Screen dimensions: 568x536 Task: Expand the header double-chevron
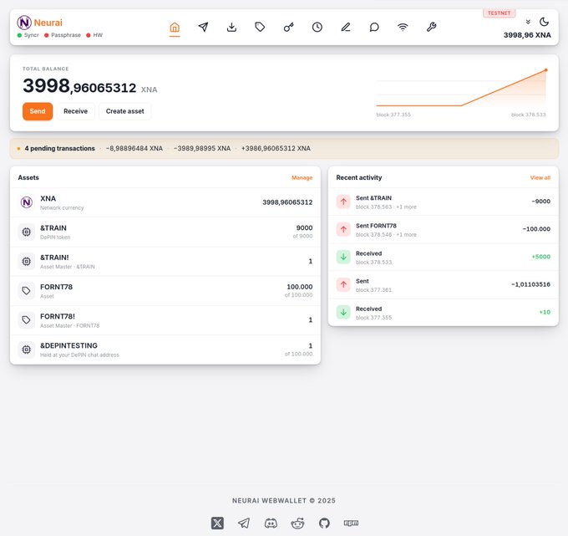[x=528, y=22]
